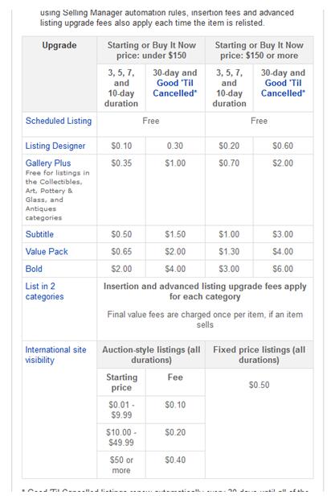335x499 pixels.
Task: Click the Fixed price listings header cell
Action: point(259,355)
